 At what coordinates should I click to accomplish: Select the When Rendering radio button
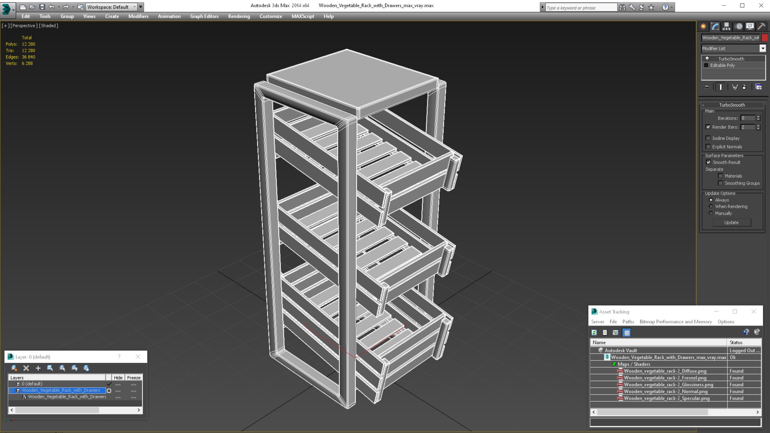[711, 206]
